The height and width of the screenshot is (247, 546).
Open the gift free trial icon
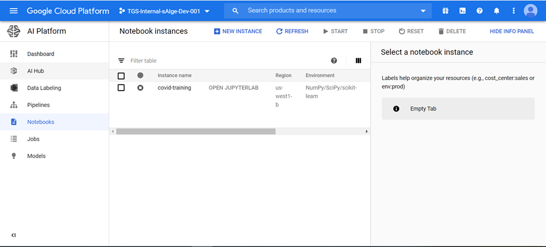(x=446, y=11)
